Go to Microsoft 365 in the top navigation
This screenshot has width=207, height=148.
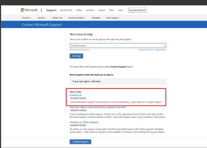click(x=66, y=10)
